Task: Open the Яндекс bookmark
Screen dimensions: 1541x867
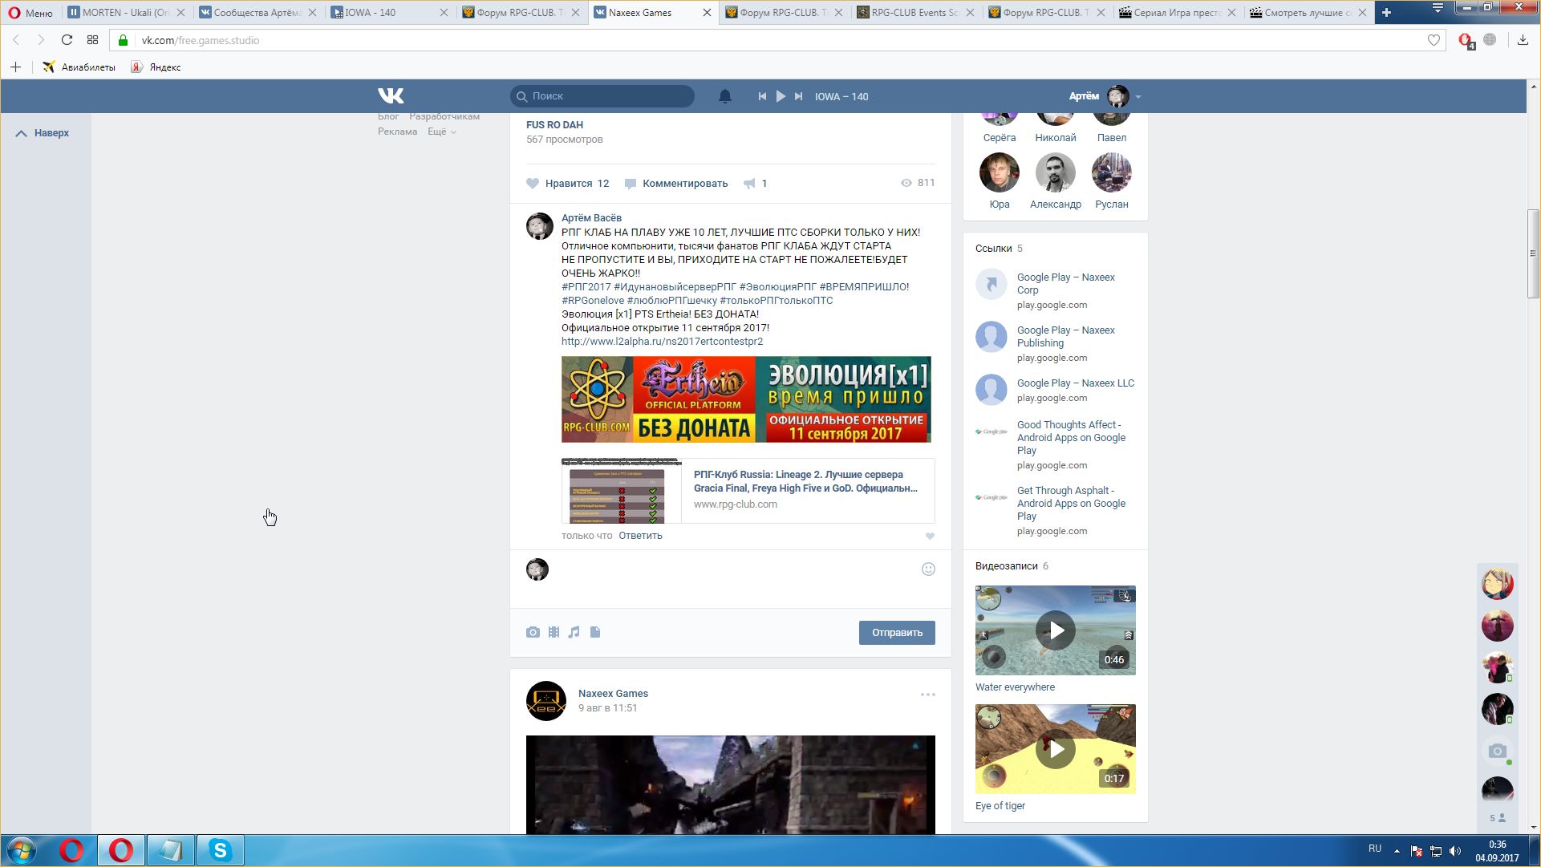Action: [156, 67]
